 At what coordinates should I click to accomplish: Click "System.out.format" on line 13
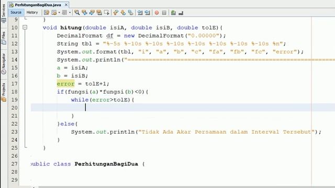coord(87,52)
